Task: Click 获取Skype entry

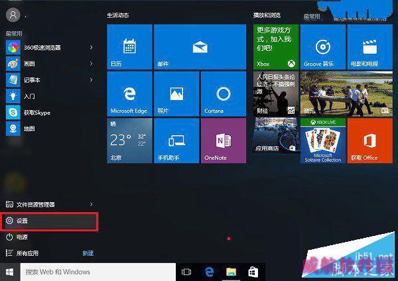Action: point(50,113)
